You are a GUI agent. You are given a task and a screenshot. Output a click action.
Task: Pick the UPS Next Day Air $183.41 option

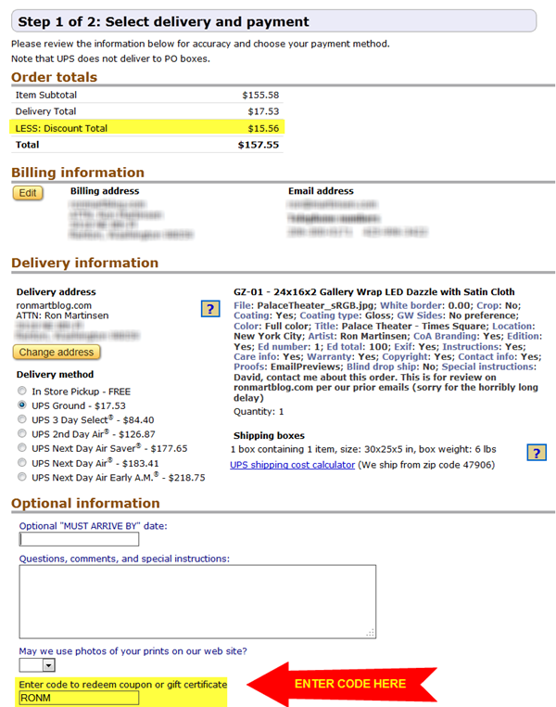click(x=23, y=462)
